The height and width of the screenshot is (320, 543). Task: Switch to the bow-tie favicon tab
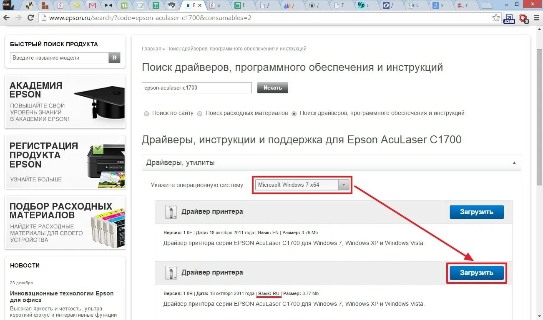pos(108,5)
